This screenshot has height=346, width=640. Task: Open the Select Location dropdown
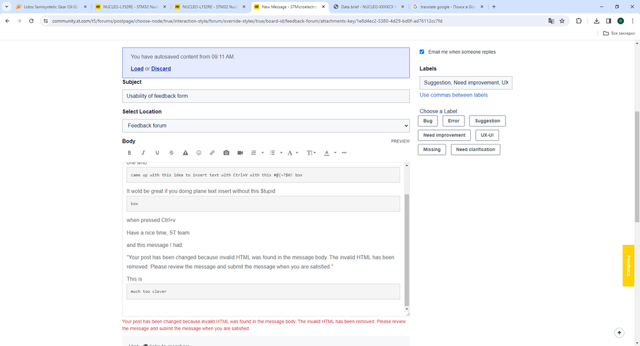click(x=266, y=125)
